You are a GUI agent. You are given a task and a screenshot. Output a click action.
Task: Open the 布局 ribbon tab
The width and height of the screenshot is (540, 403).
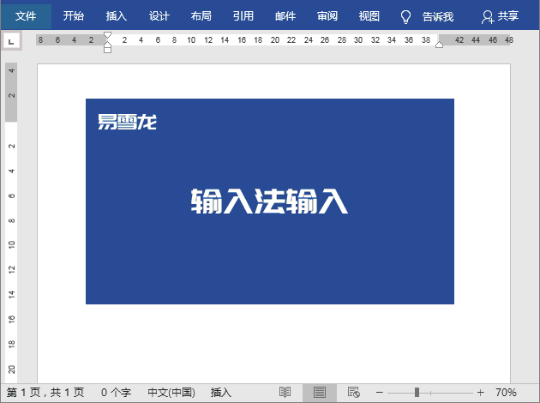pyautogui.click(x=201, y=15)
